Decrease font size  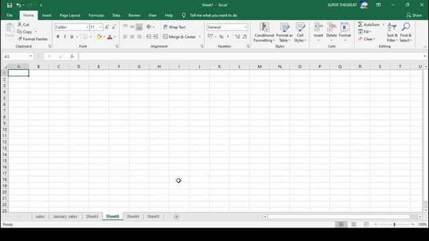tap(114, 27)
